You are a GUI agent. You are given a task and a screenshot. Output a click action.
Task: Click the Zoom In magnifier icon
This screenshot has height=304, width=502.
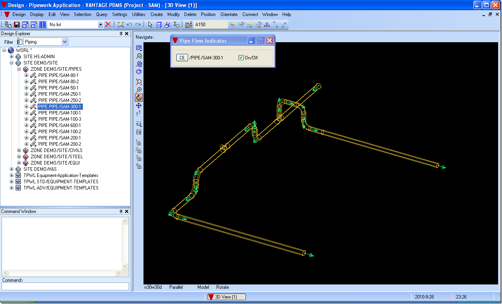point(139,90)
